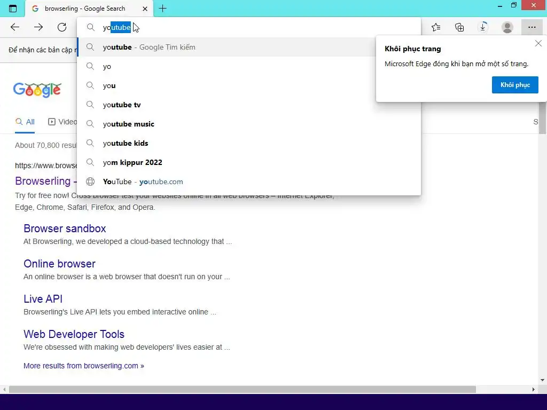Open the YouTube - youtube.com suggestion
This screenshot has width=547, height=410.
249,182
